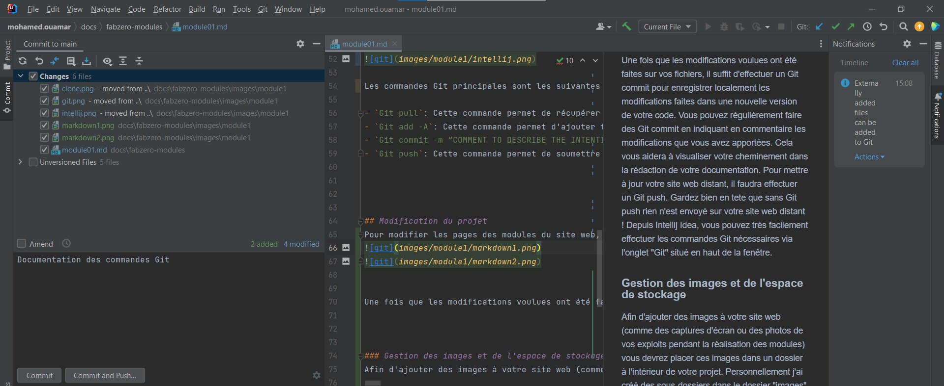Open commit options gear beside Commit and Push
Viewport: 944px width, 386px height.
click(317, 375)
